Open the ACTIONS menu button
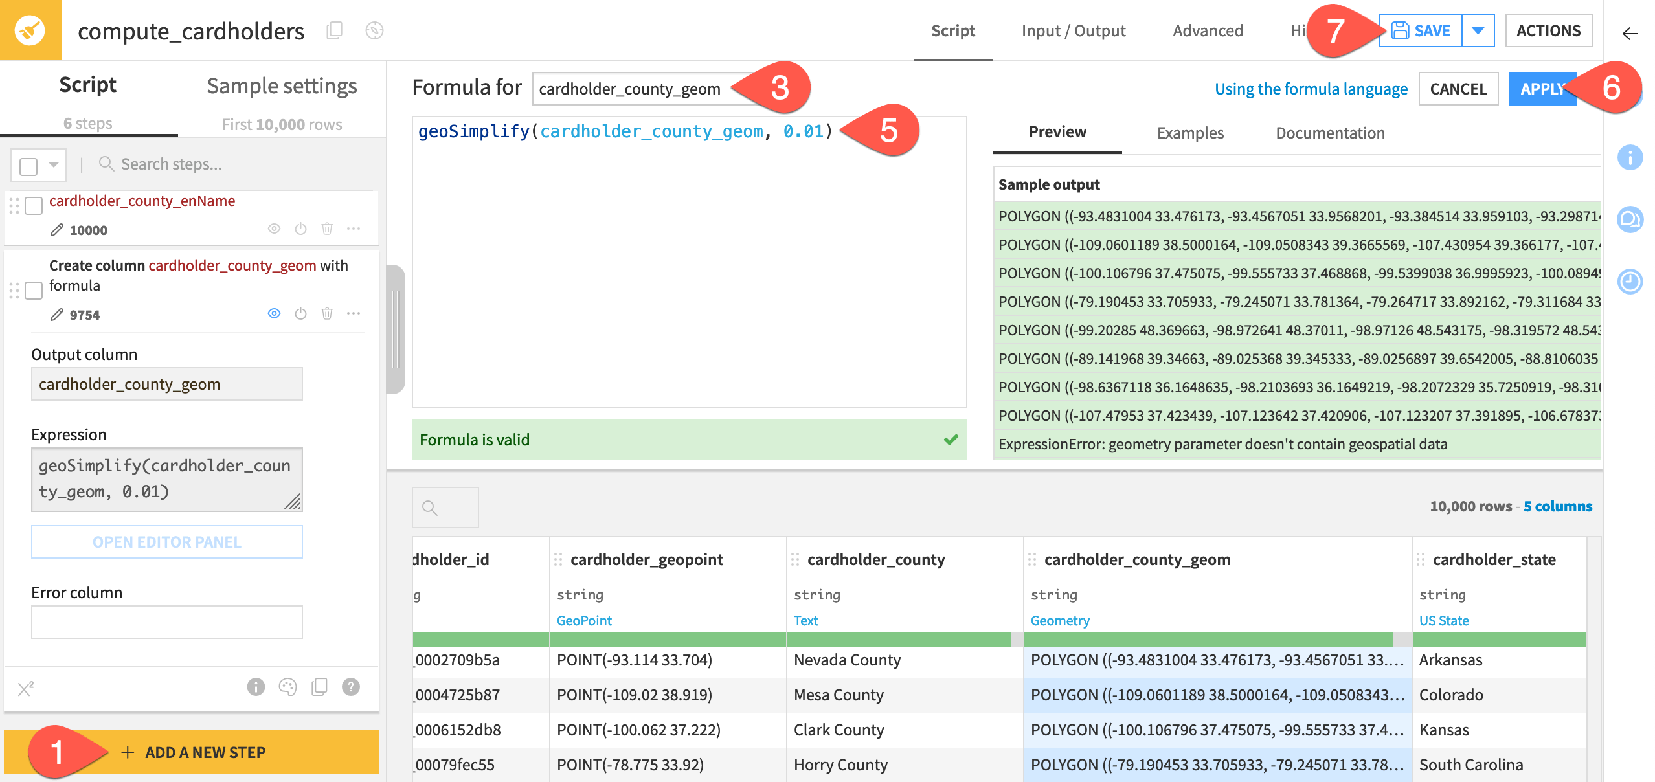Screen dimensions: 1655x782 1548,30
